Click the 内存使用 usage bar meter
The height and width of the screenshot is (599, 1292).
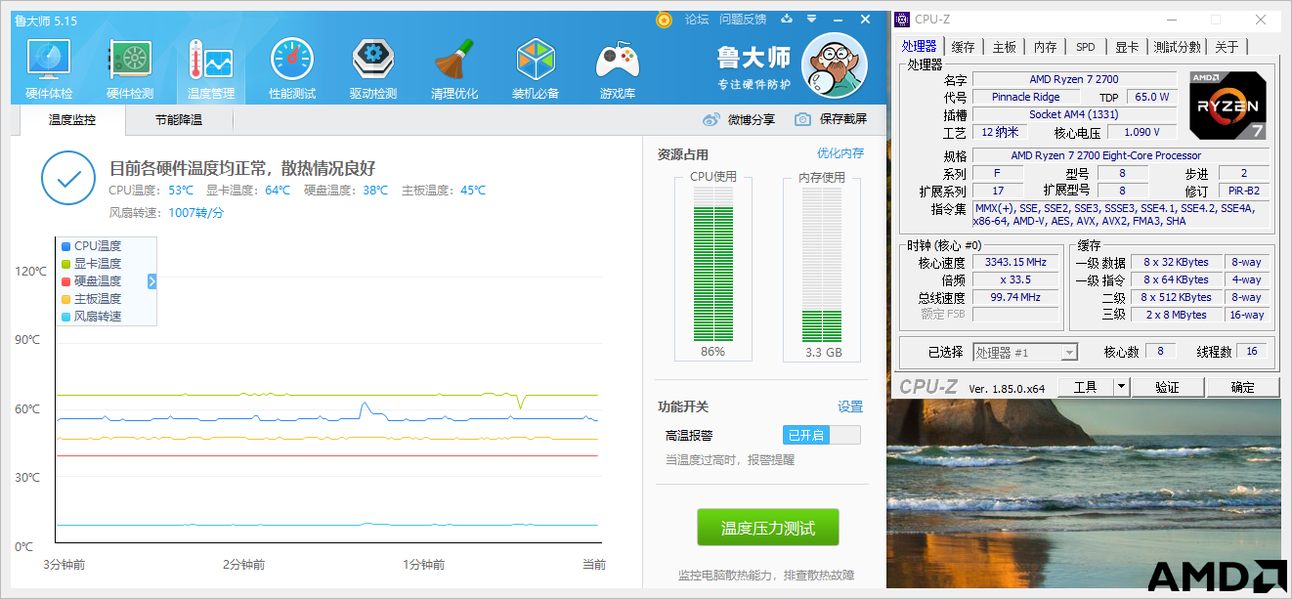pyautogui.click(x=822, y=265)
